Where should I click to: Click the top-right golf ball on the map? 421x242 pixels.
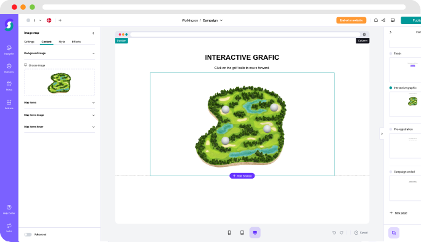point(274,107)
